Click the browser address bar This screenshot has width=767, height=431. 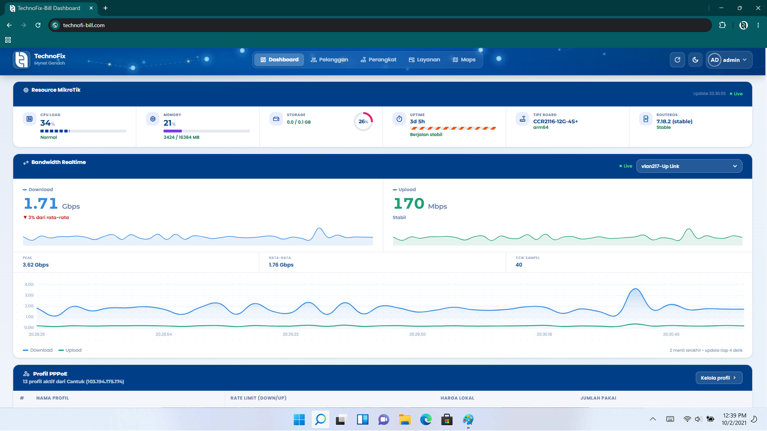click(380, 25)
